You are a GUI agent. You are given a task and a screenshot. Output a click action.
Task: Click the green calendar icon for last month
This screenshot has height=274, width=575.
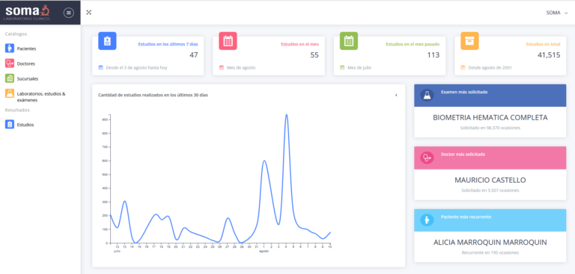349,40
